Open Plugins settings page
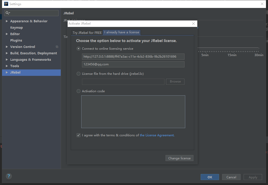This screenshot has width=268, height=185. [x=16, y=40]
